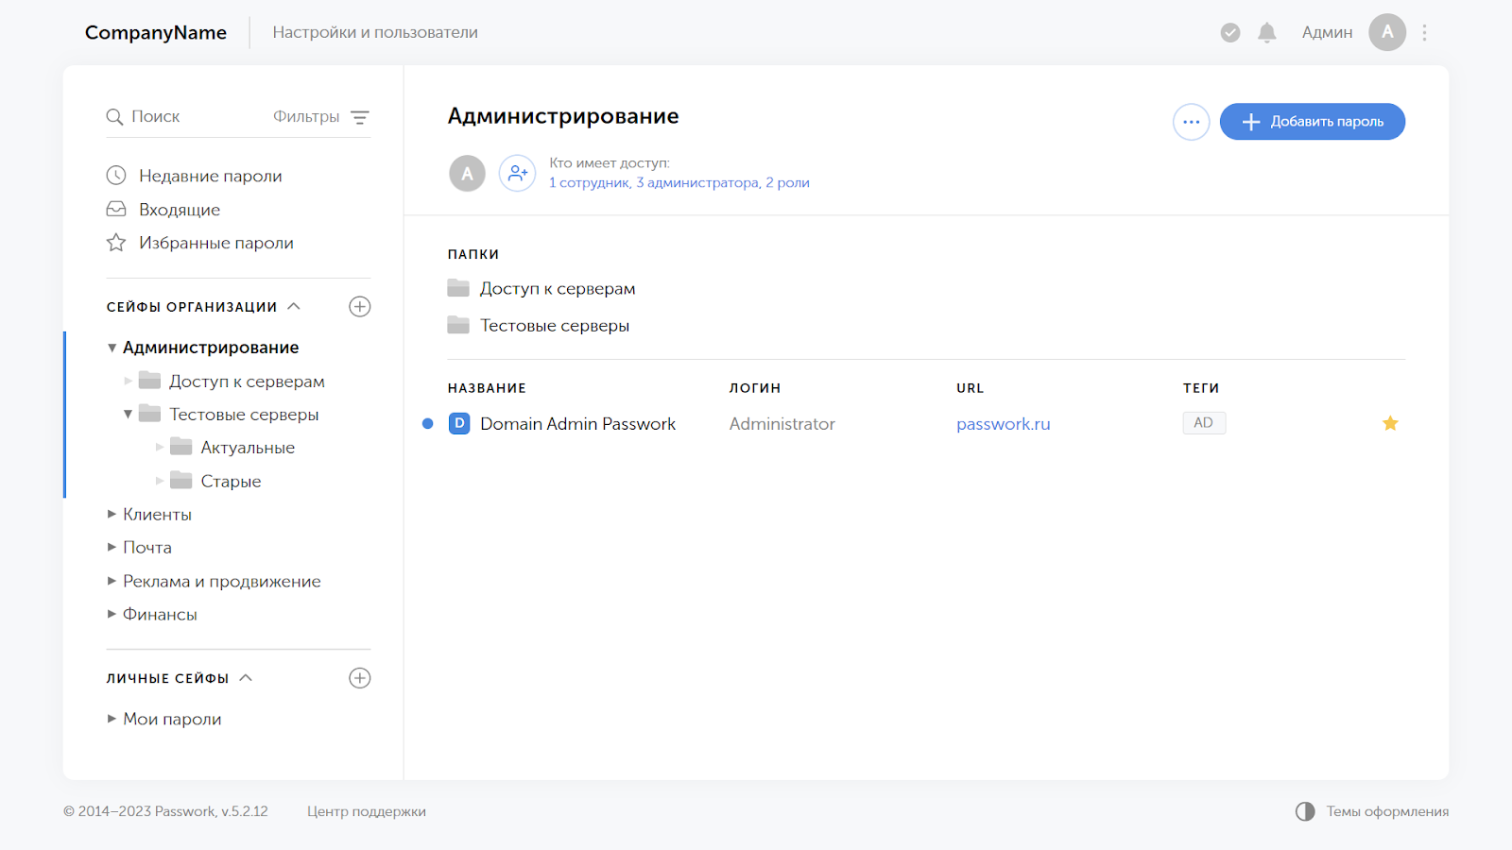
Task: Toggle favorite star on Domain Admin Passwork
Action: pyautogui.click(x=1390, y=424)
